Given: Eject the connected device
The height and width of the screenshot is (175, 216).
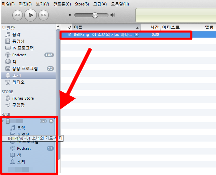Looking at the screenshot, I should (x=51, y=121).
